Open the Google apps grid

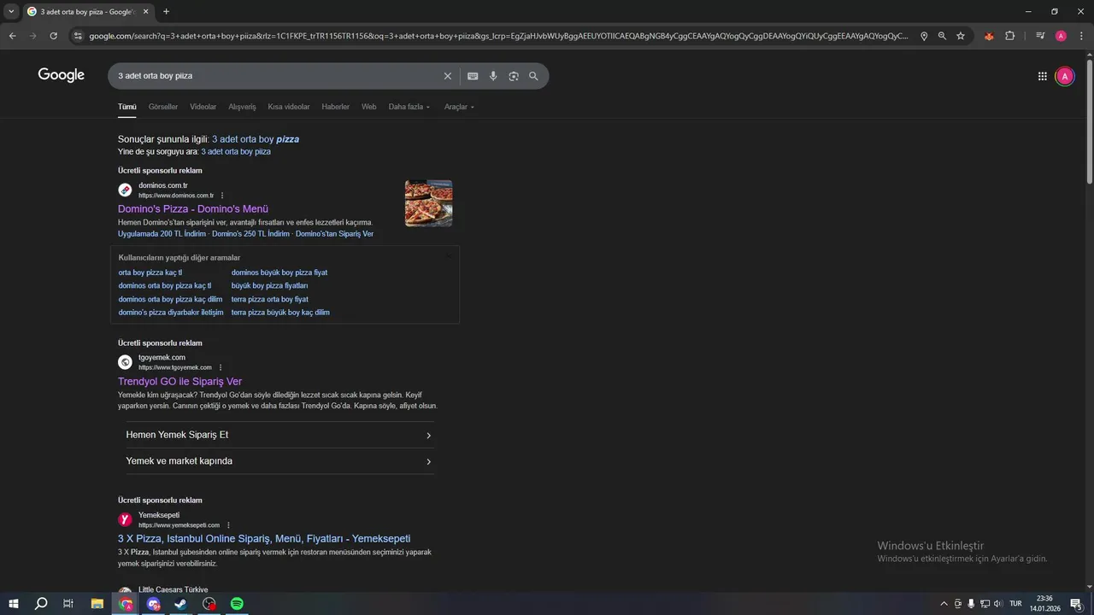[x=1042, y=76]
